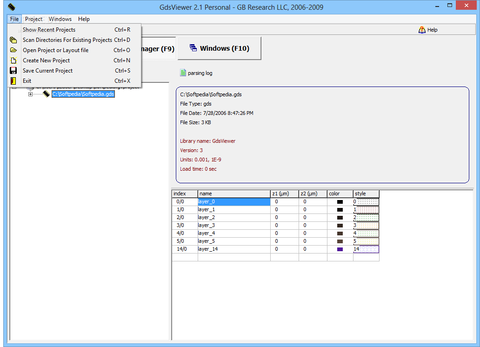Choose Create New Project menu entry
This screenshot has width=480, height=347.
point(74,60)
